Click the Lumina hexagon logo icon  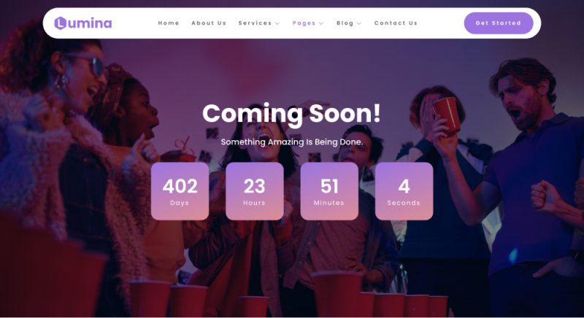(61, 23)
